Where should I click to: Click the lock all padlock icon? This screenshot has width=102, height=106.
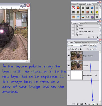(x=81, y=49)
